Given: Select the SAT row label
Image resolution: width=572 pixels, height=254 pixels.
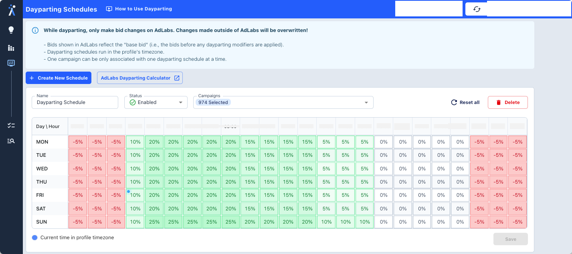Looking at the screenshot, I should tap(41, 209).
